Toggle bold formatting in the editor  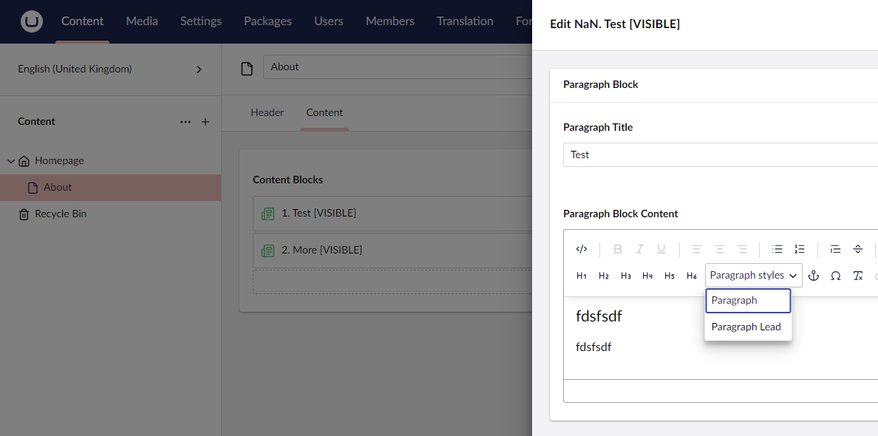[617, 249]
